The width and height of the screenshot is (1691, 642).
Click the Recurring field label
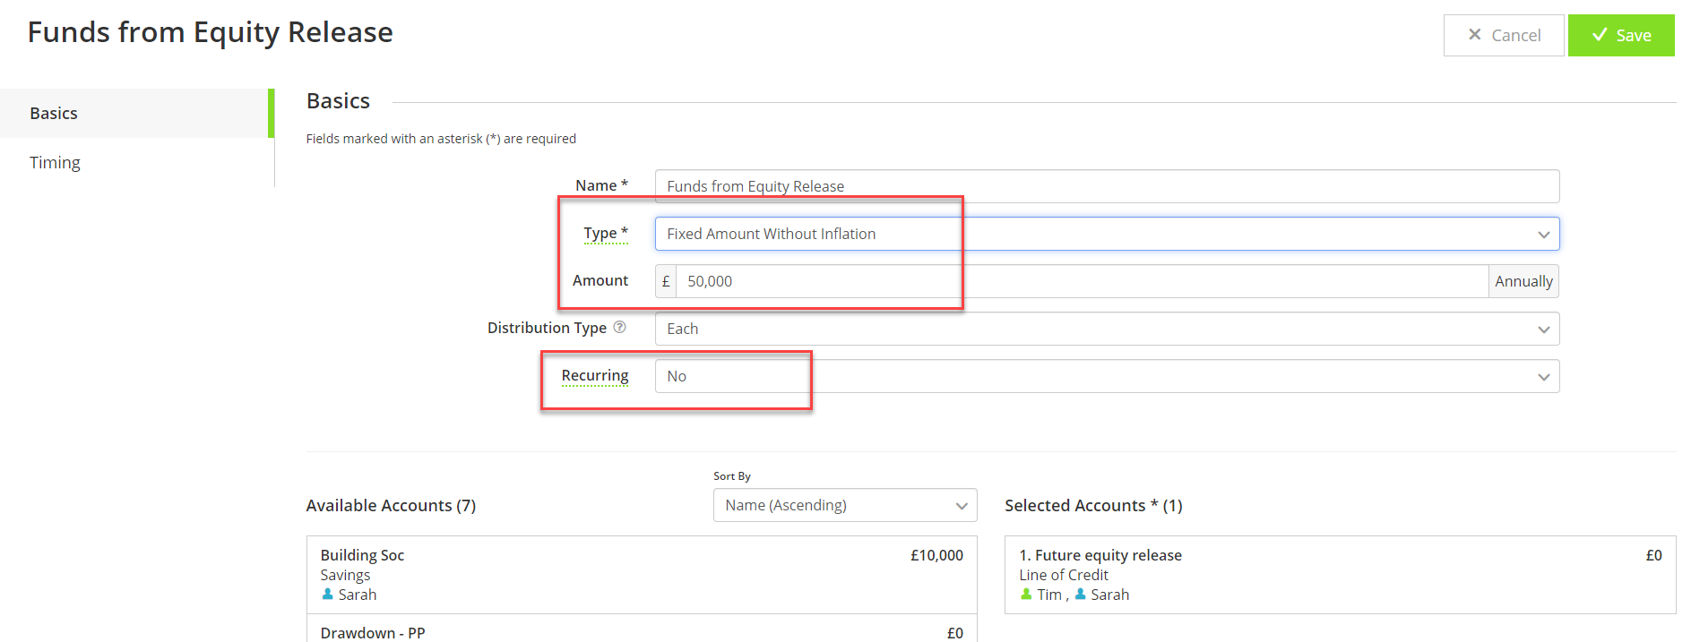595,375
